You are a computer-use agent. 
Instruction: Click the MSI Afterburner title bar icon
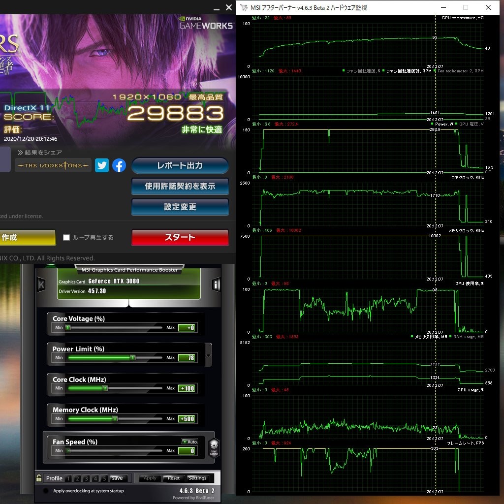click(x=244, y=7)
